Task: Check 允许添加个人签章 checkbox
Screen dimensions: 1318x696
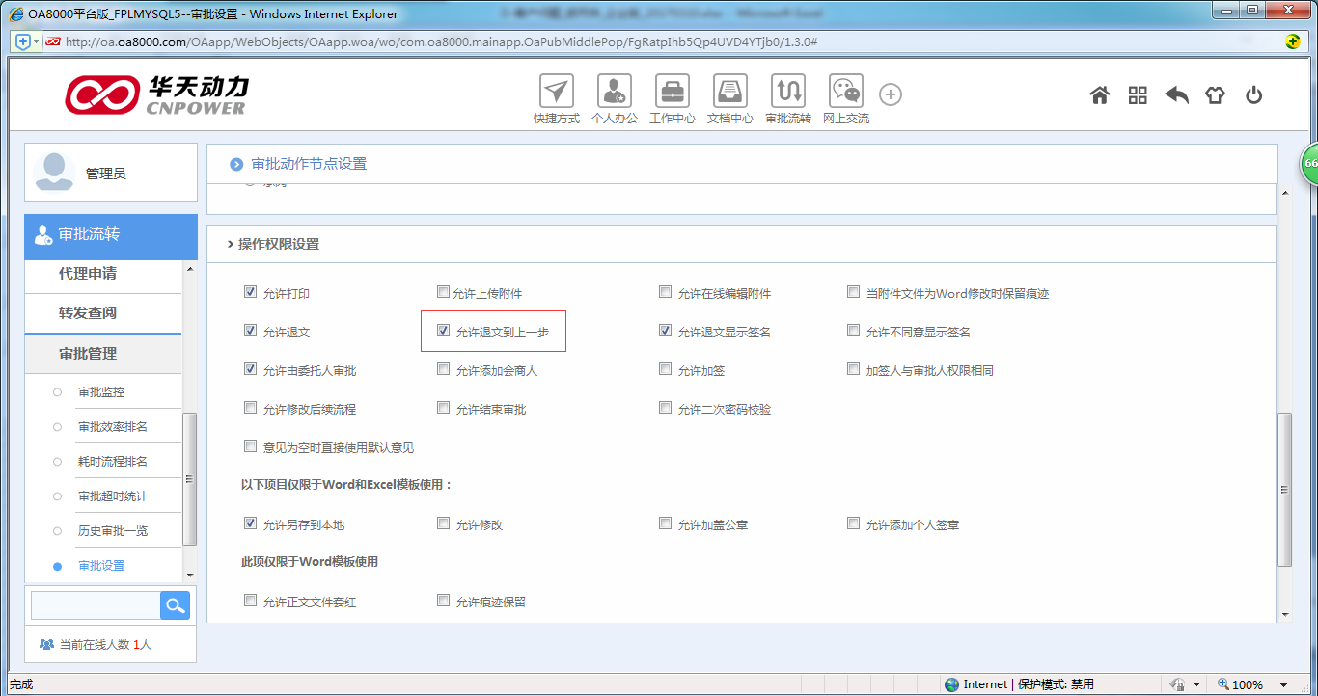Action: click(853, 523)
